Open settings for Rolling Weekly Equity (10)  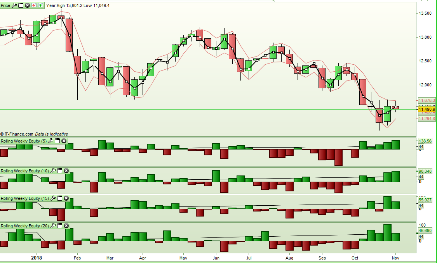tap(53, 171)
